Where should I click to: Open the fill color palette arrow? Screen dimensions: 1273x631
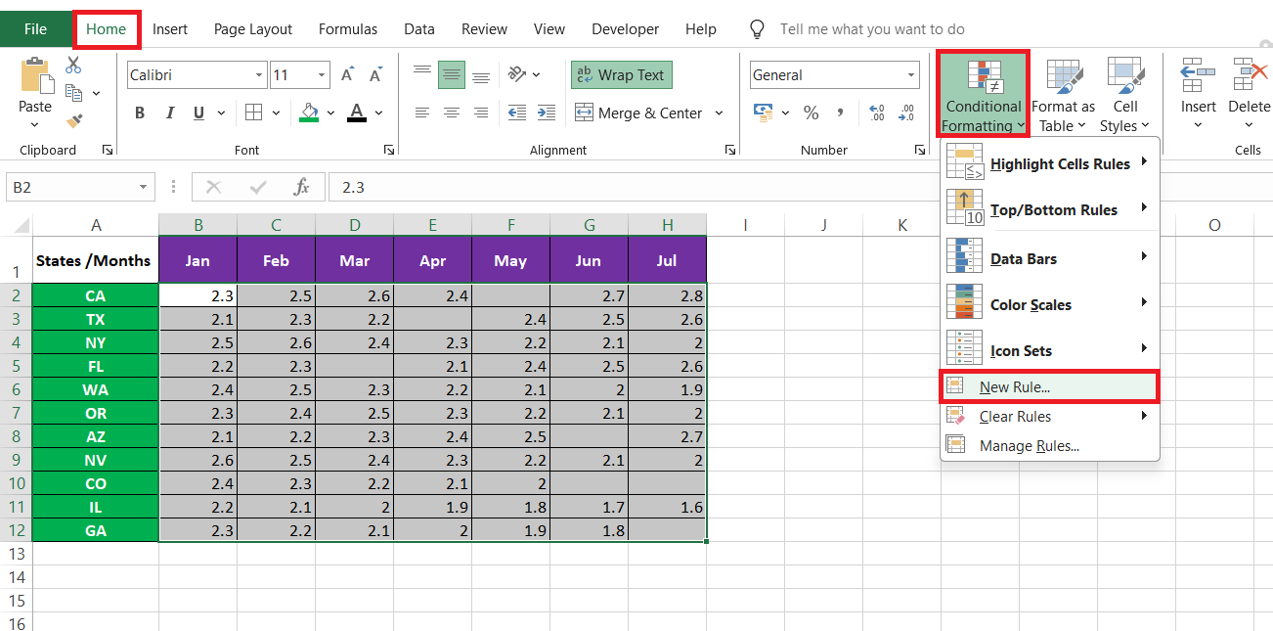[331, 113]
